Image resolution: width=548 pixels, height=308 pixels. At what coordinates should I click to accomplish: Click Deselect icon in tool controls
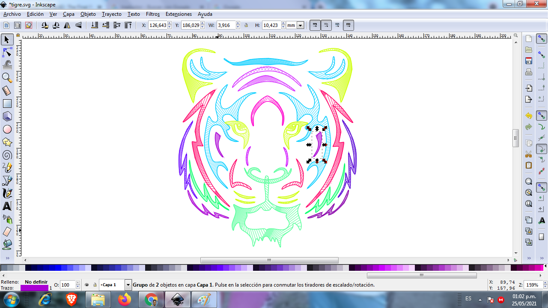tap(28, 25)
